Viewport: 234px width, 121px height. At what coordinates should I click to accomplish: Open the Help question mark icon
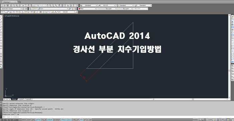tap(77, 5)
